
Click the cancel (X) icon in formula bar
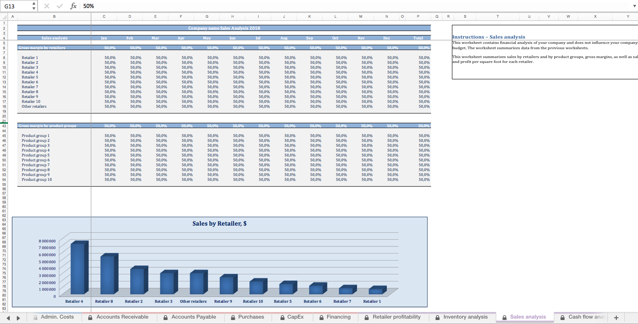pos(47,6)
